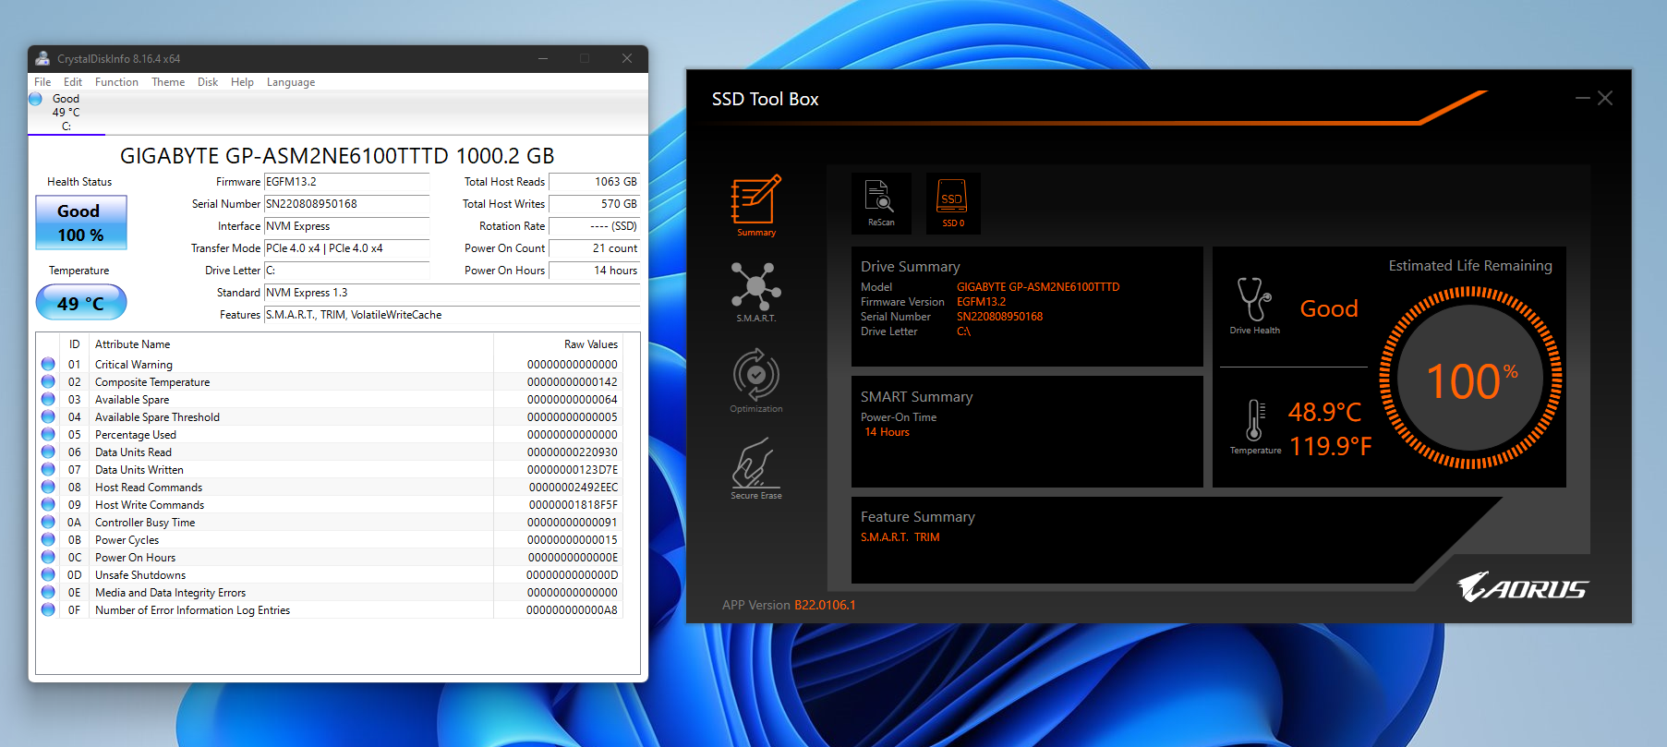Click the Total Host Writes value 570 GB
The image size is (1667, 747).
click(x=595, y=204)
